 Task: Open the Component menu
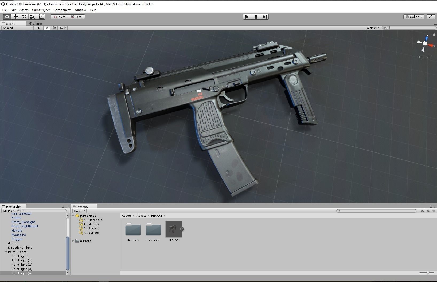[x=62, y=10]
